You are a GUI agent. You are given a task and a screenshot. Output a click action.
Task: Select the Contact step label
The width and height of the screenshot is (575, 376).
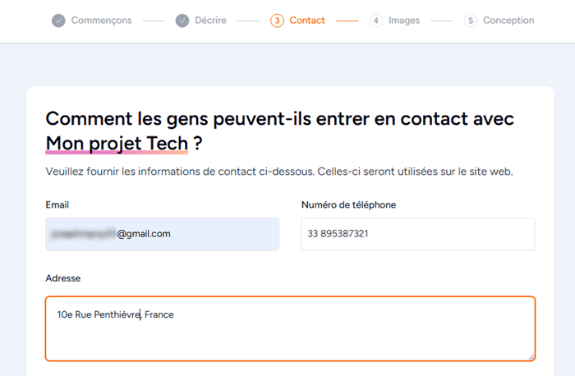(307, 21)
